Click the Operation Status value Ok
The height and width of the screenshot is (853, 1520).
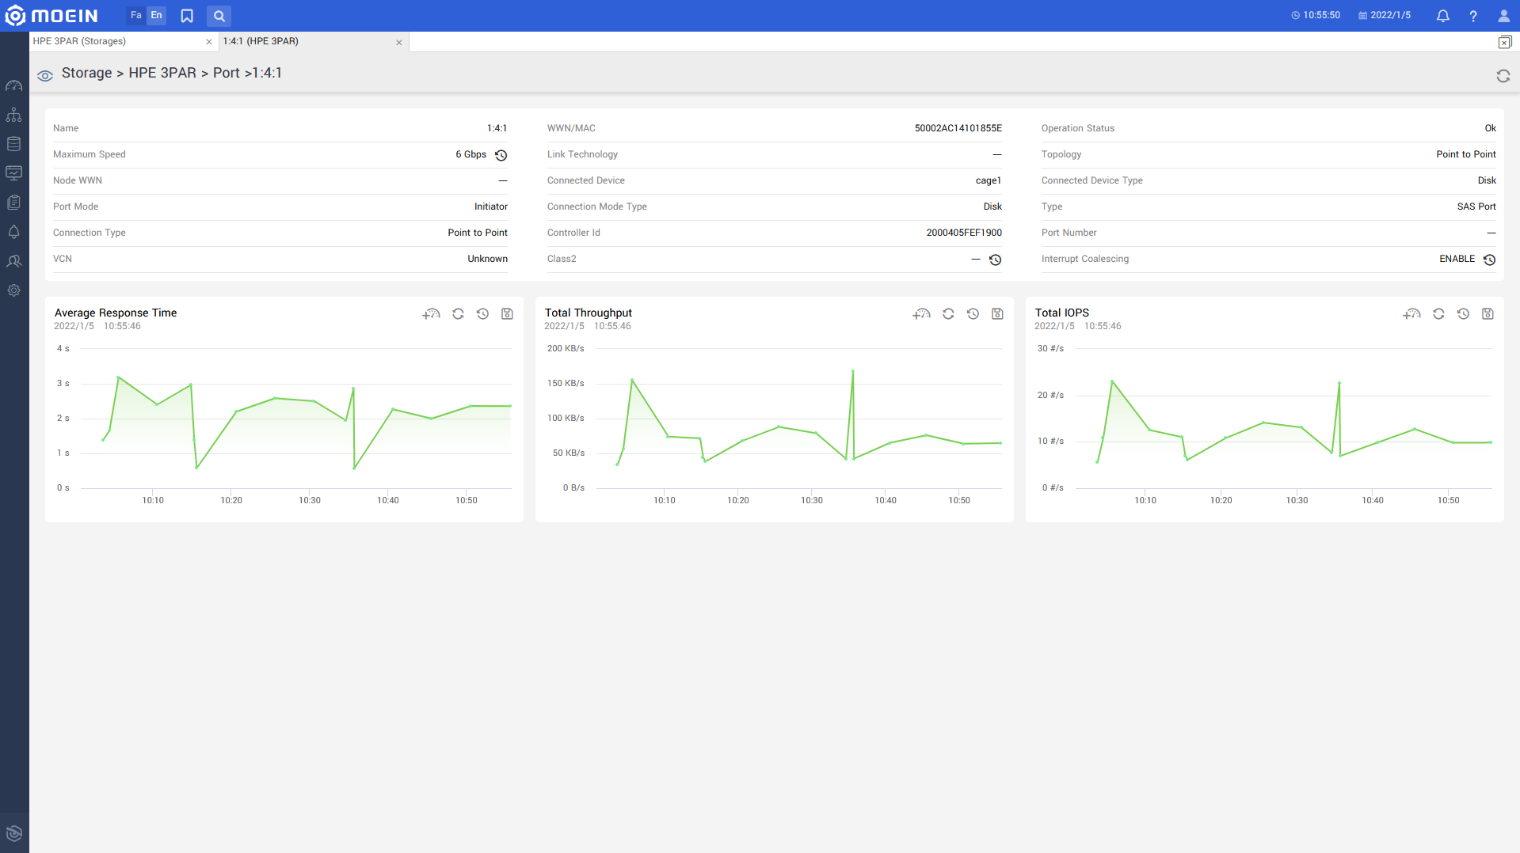click(x=1491, y=128)
